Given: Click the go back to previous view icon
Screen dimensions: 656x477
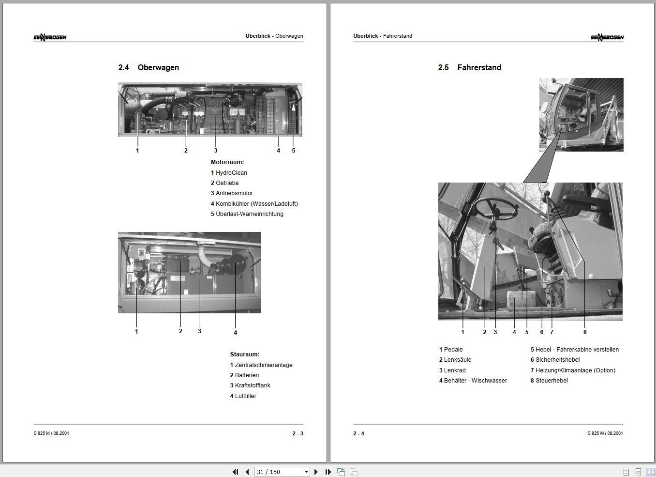Looking at the screenshot, I should (x=341, y=472).
